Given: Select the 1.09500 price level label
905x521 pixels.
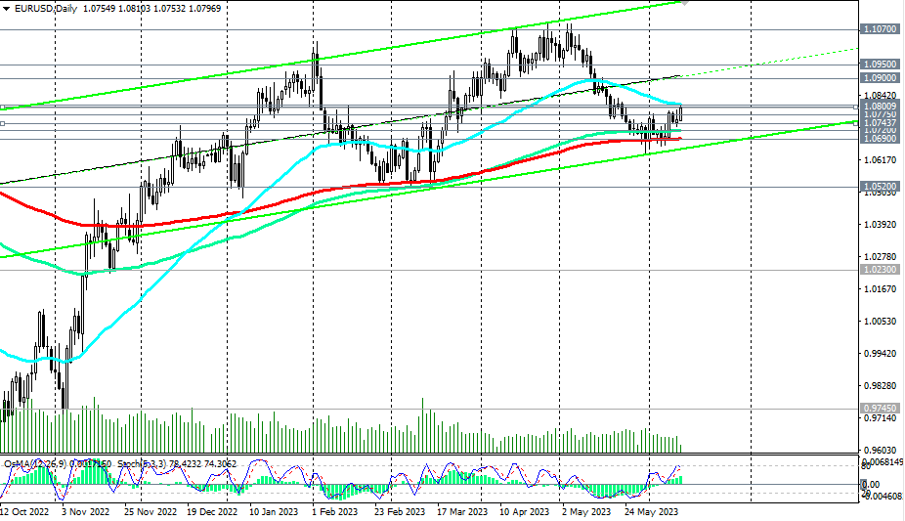Looking at the screenshot, I should point(881,65).
